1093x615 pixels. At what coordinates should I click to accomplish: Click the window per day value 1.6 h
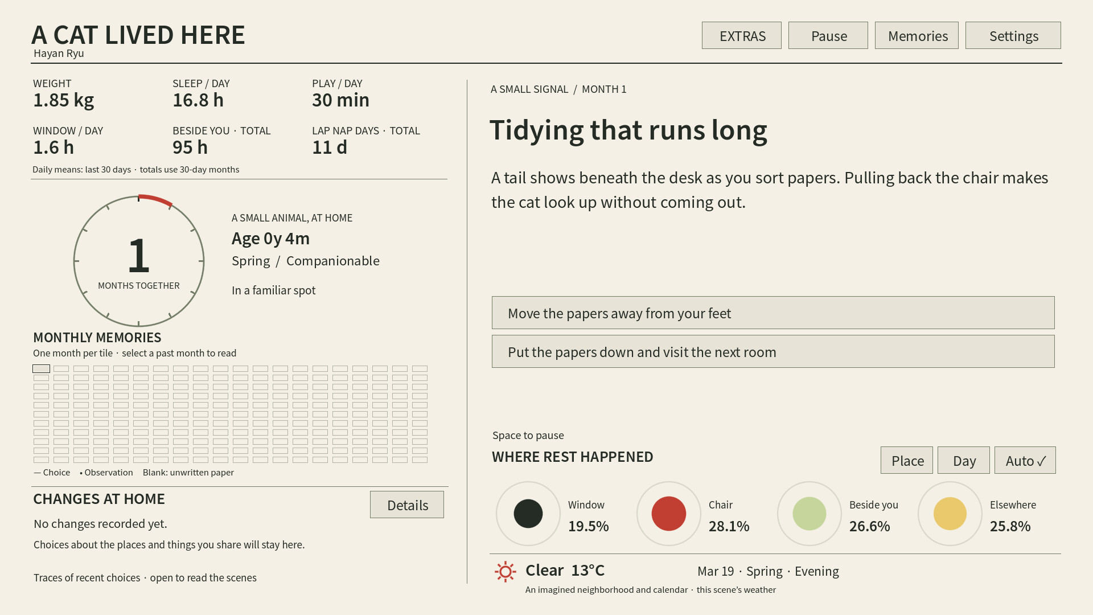[54, 147]
